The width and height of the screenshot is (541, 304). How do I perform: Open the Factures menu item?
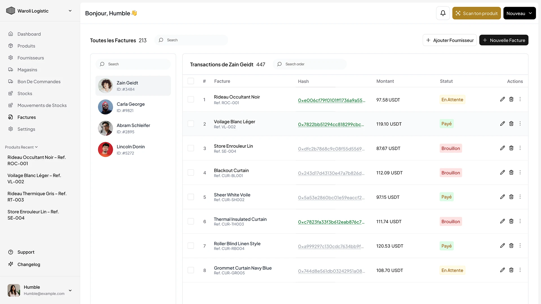26,117
